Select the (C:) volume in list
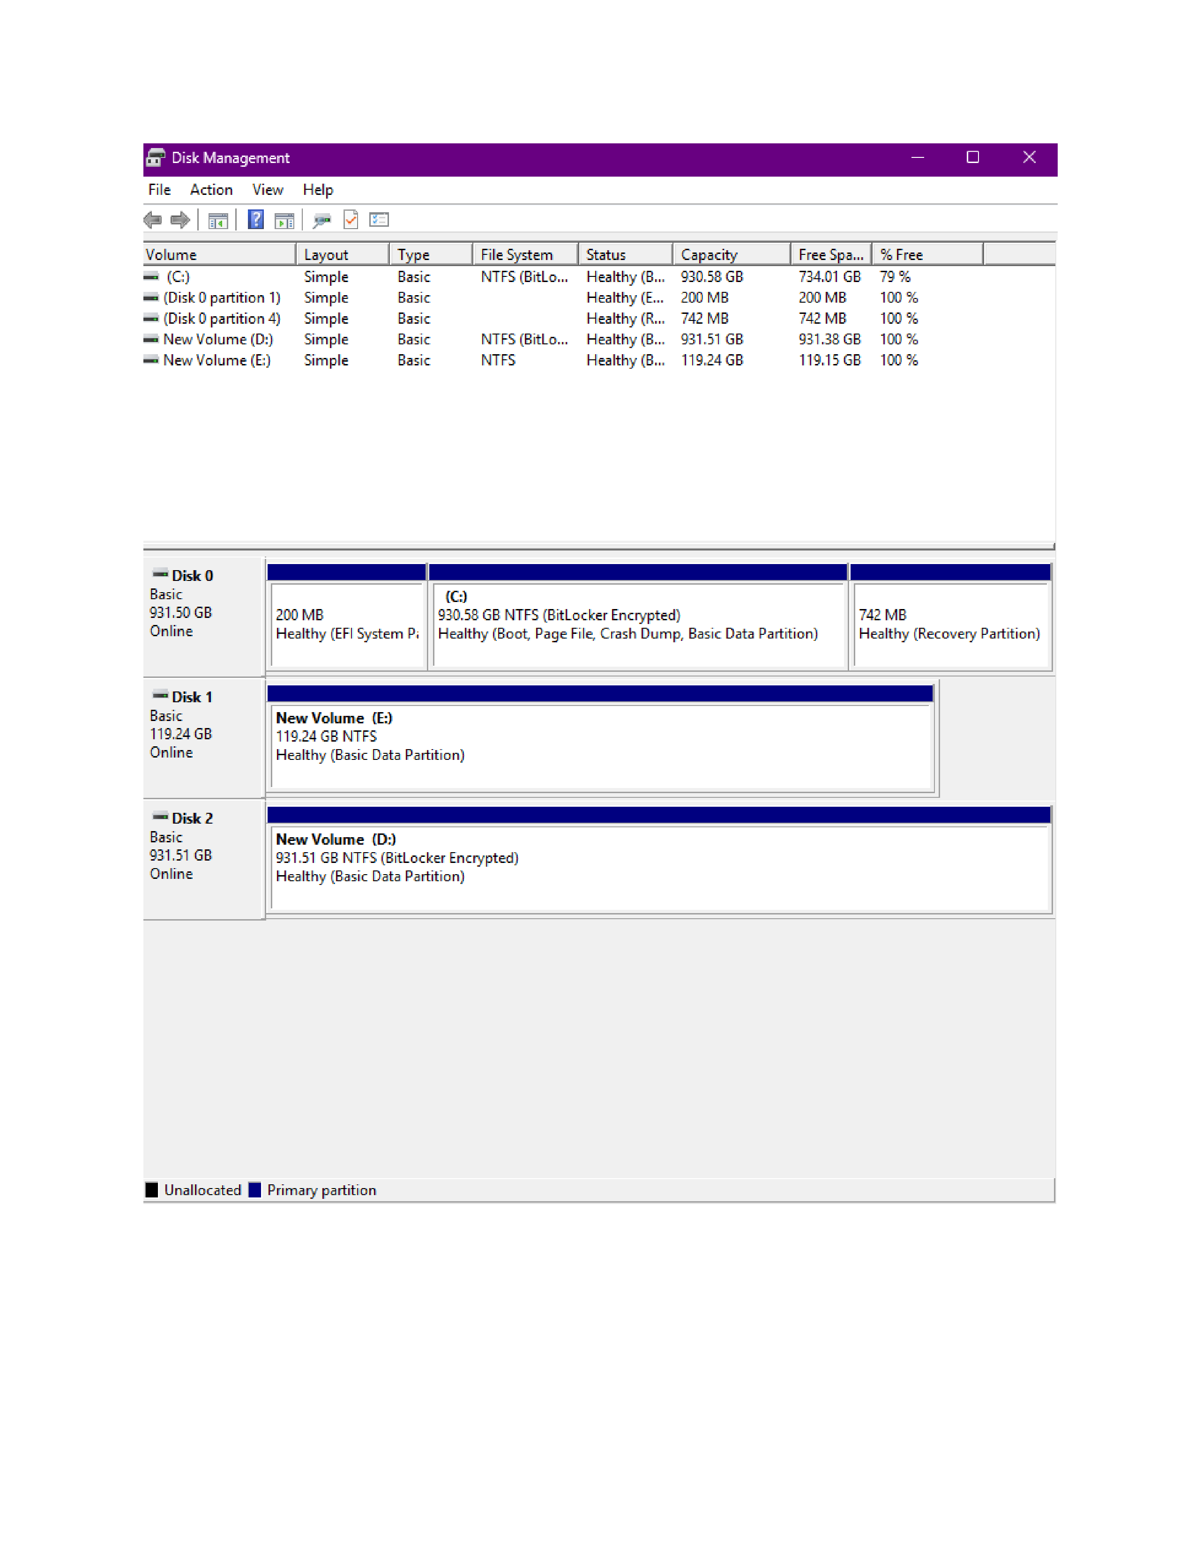1195x1546 pixels. 179,277
